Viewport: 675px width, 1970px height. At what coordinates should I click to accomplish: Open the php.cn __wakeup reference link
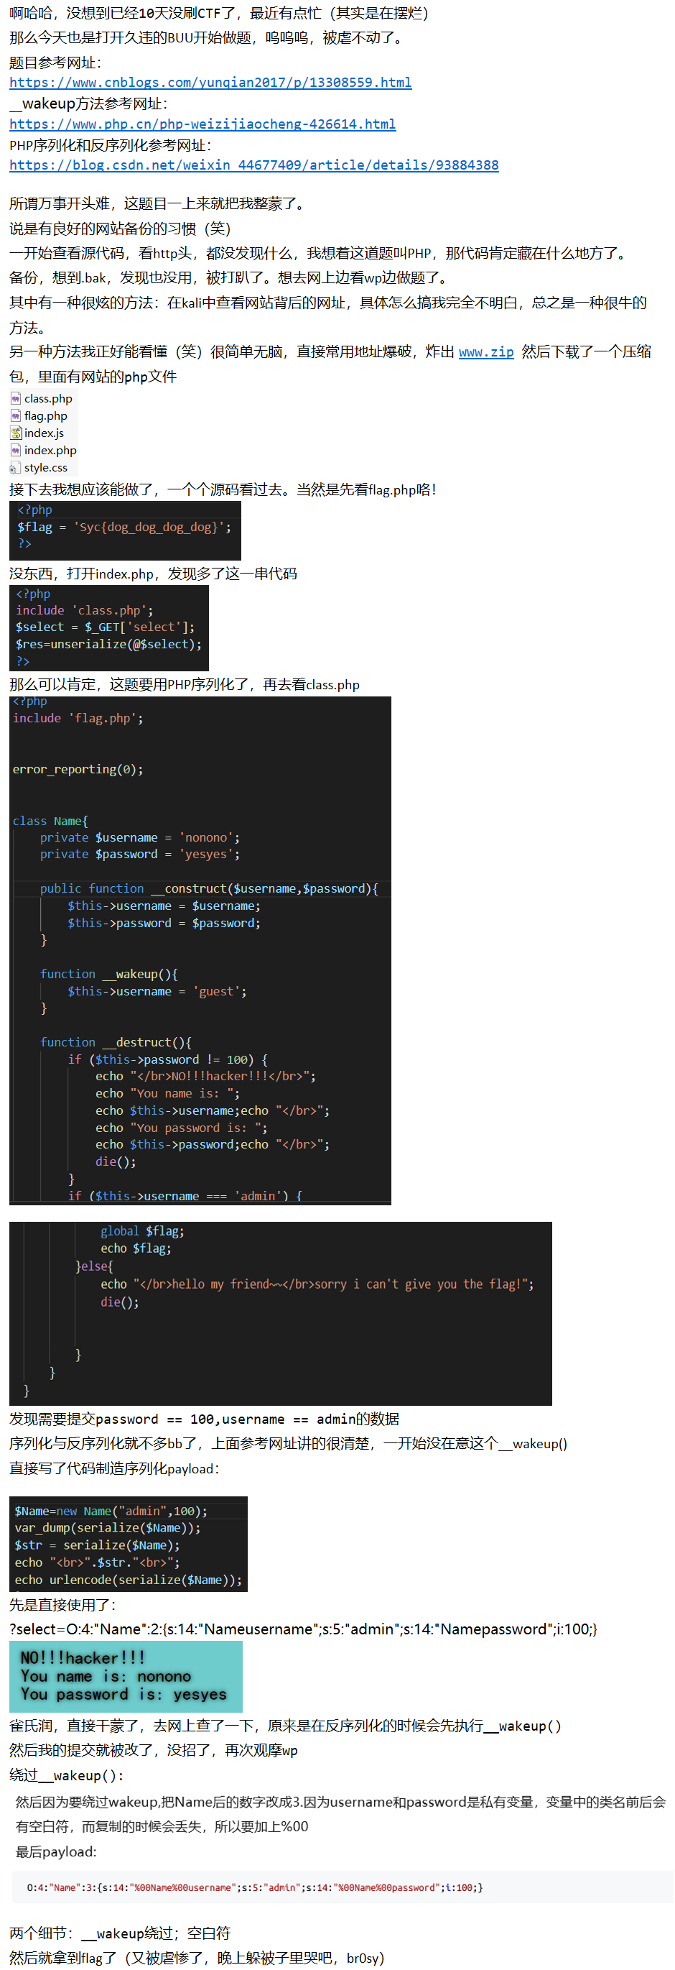click(x=202, y=124)
